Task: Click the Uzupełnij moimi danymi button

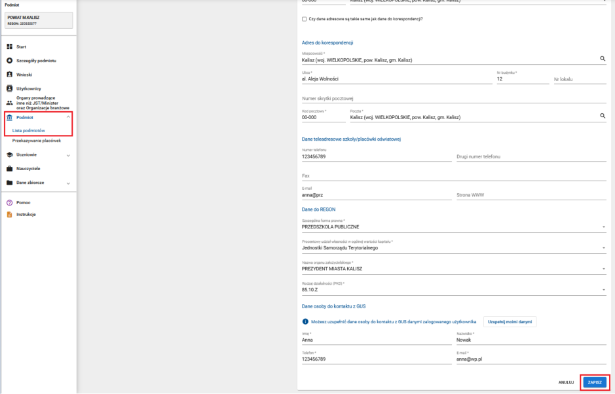Action: click(x=510, y=321)
